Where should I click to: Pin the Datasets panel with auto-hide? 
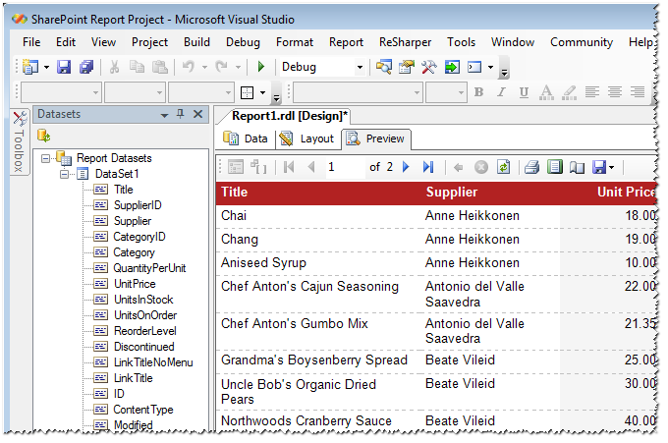[x=180, y=114]
